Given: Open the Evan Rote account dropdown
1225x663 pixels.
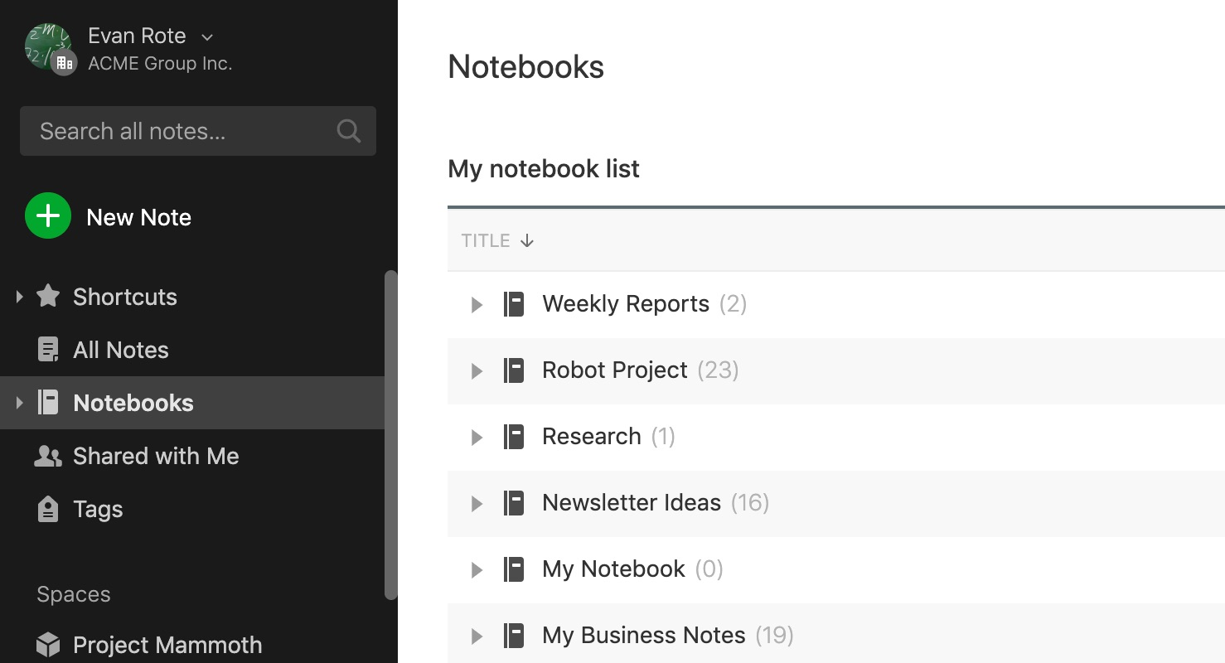Looking at the screenshot, I should [x=205, y=36].
